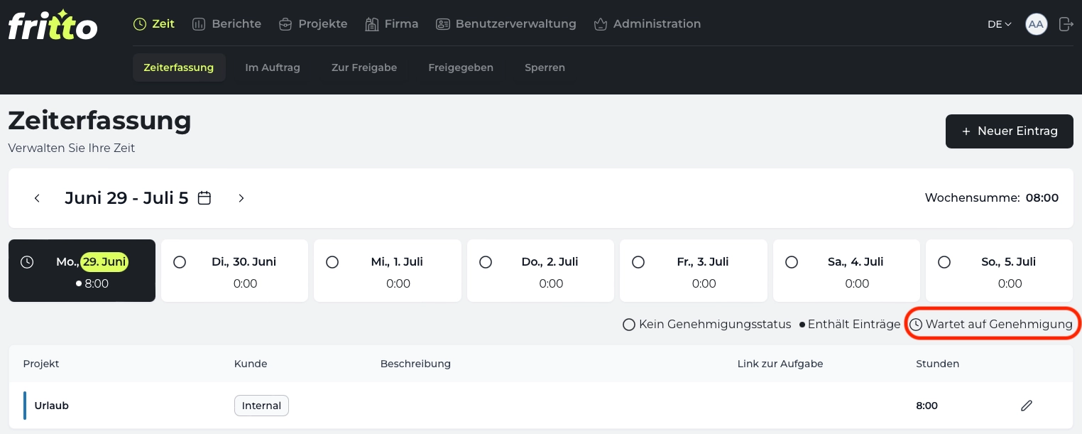Click the Beschreibung column header
The image size is (1082, 434).
[x=415, y=364]
